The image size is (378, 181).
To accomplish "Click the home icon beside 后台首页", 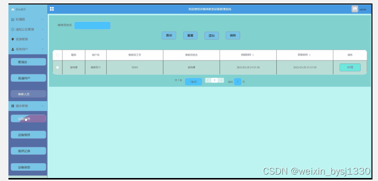I will (13, 9).
